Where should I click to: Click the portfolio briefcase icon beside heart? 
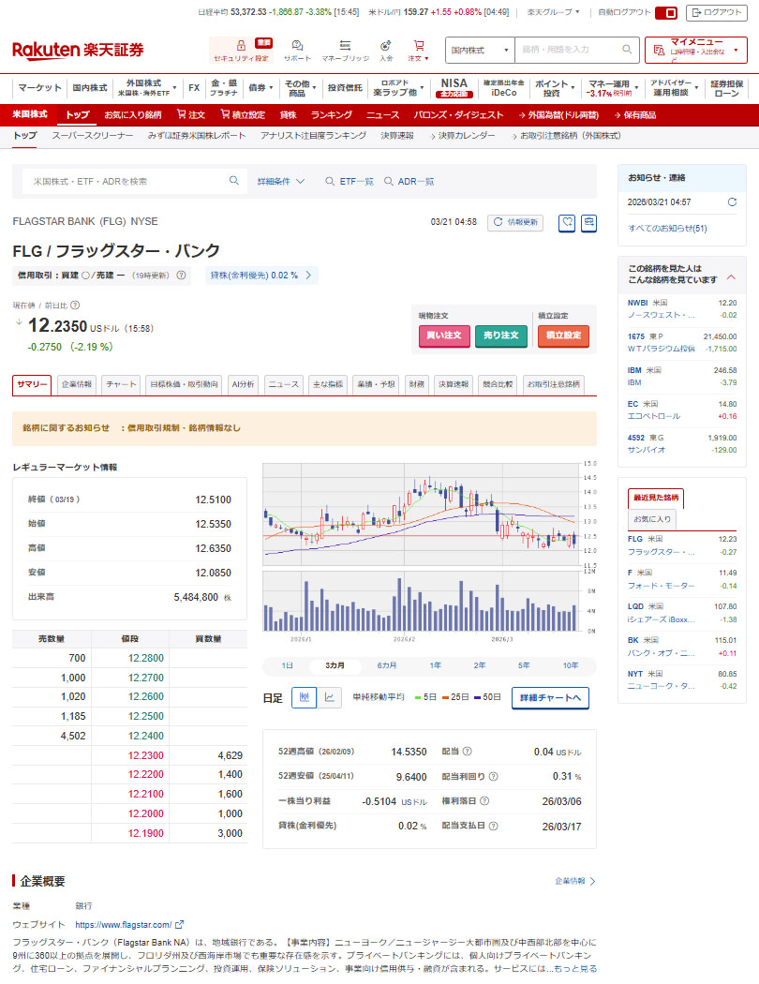point(588,222)
